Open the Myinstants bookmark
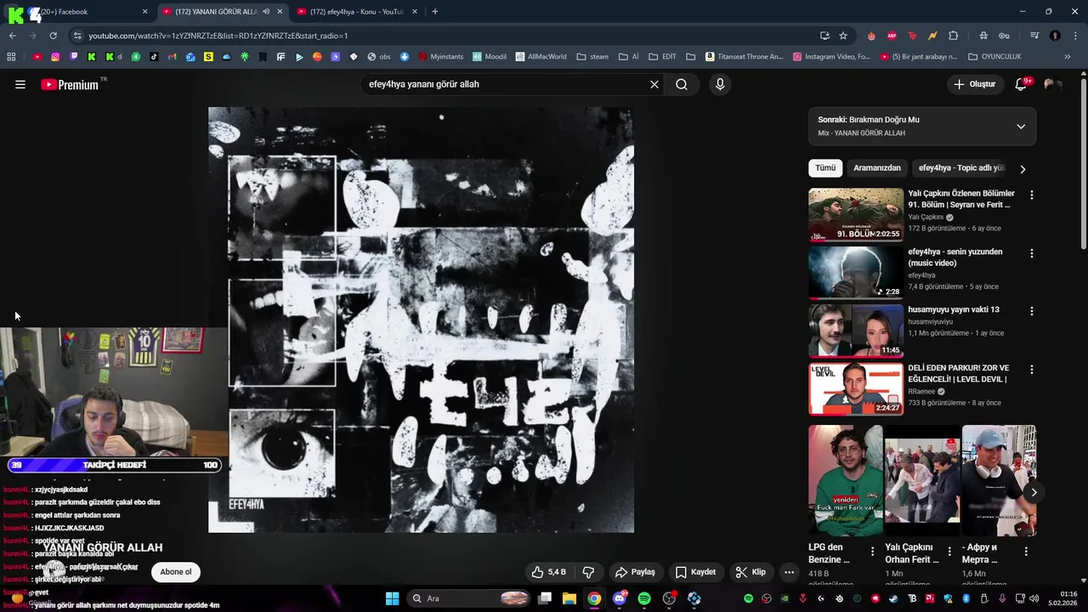The height and width of the screenshot is (612, 1088). pyautogui.click(x=441, y=57)
